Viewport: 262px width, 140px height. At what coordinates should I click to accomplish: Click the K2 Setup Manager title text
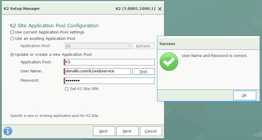coord(22,9)
